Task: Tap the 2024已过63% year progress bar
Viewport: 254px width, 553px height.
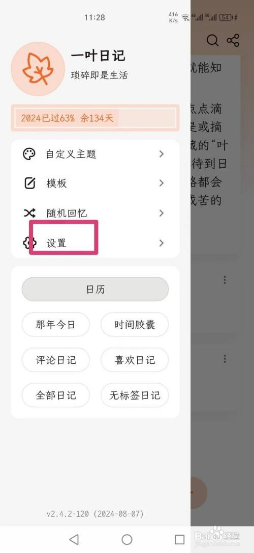Action: pyautogui.click(x=95, y=118)
